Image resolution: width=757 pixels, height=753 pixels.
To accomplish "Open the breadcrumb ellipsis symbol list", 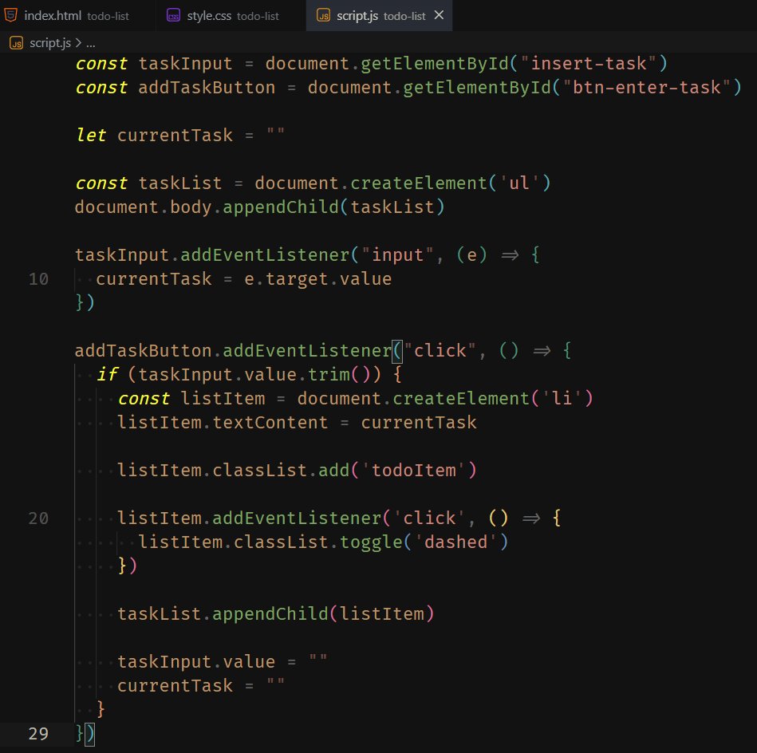I will (91, 43).
